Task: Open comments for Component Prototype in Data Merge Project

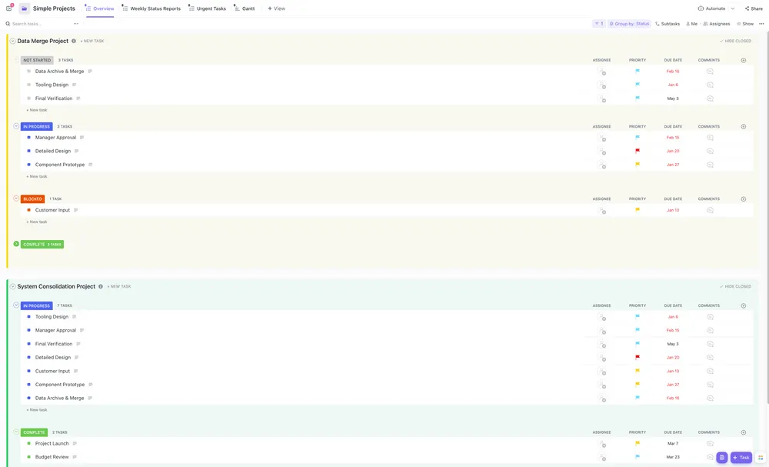Action: pos(710,165)
